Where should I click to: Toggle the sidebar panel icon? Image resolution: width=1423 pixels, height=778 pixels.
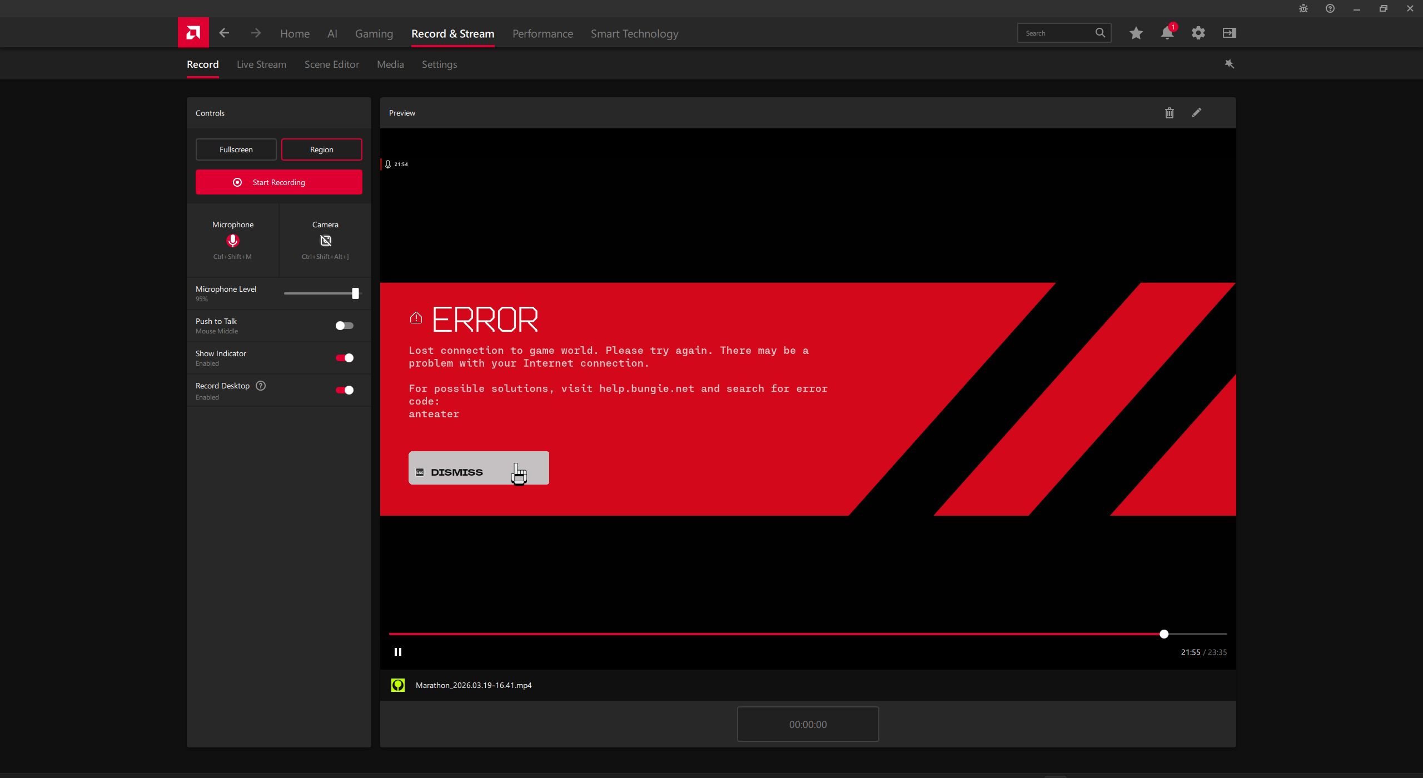[1229, 33]
